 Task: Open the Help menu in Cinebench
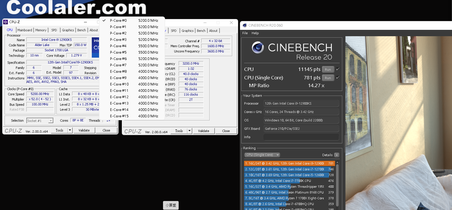[255, 33]
